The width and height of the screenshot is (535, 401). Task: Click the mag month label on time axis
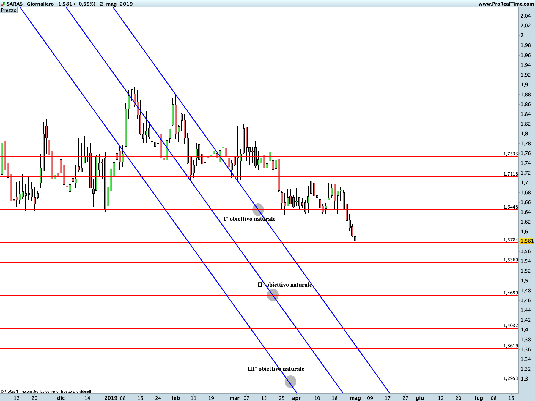[355, 398]
